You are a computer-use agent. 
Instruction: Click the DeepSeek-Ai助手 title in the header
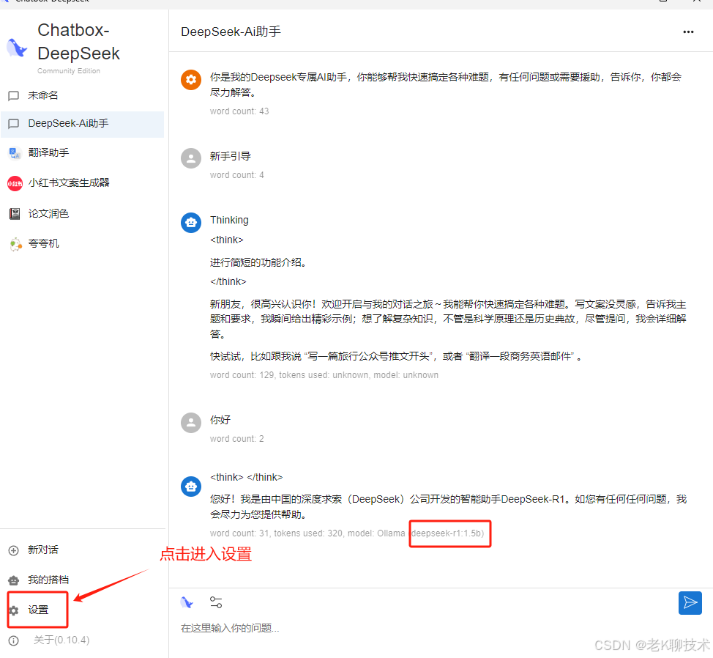pyautogui.click(x=231, y=32)
